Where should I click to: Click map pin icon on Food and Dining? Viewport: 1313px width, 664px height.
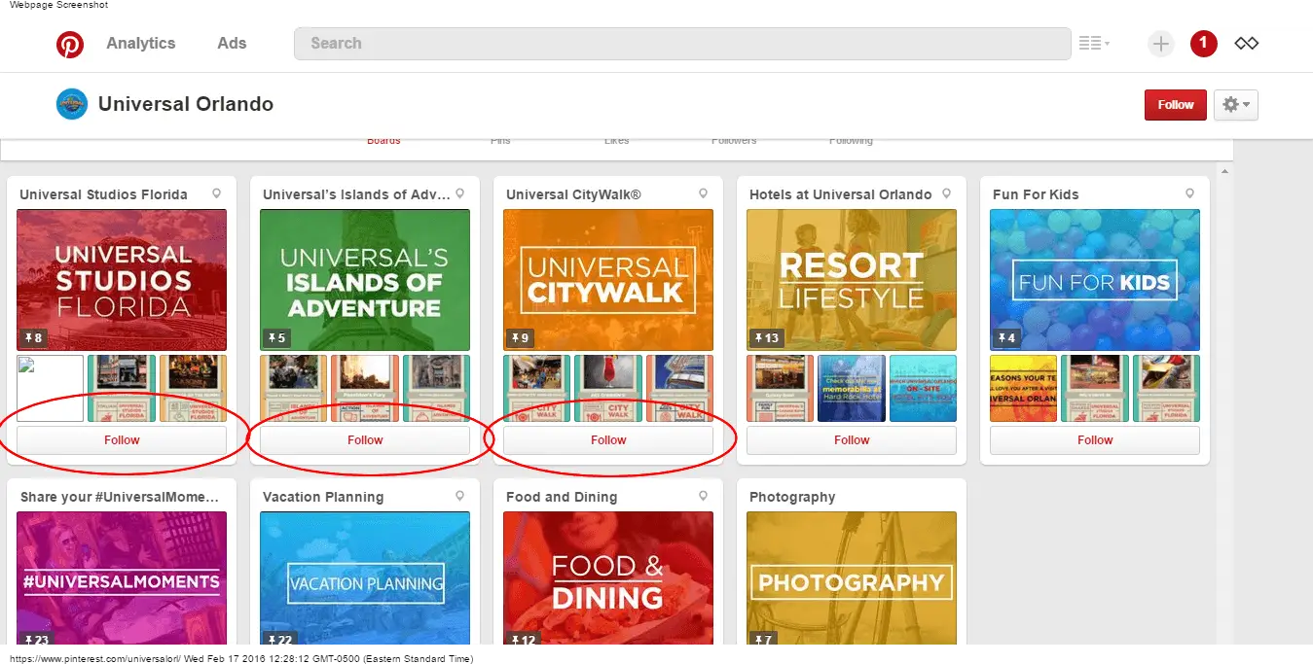coord(704,496)
